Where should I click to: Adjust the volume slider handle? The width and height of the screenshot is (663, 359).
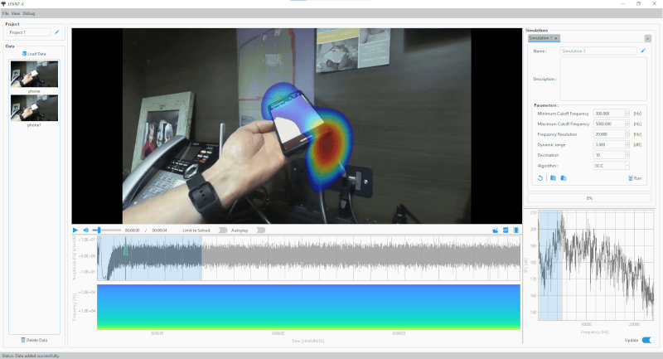tap(99, 230)
